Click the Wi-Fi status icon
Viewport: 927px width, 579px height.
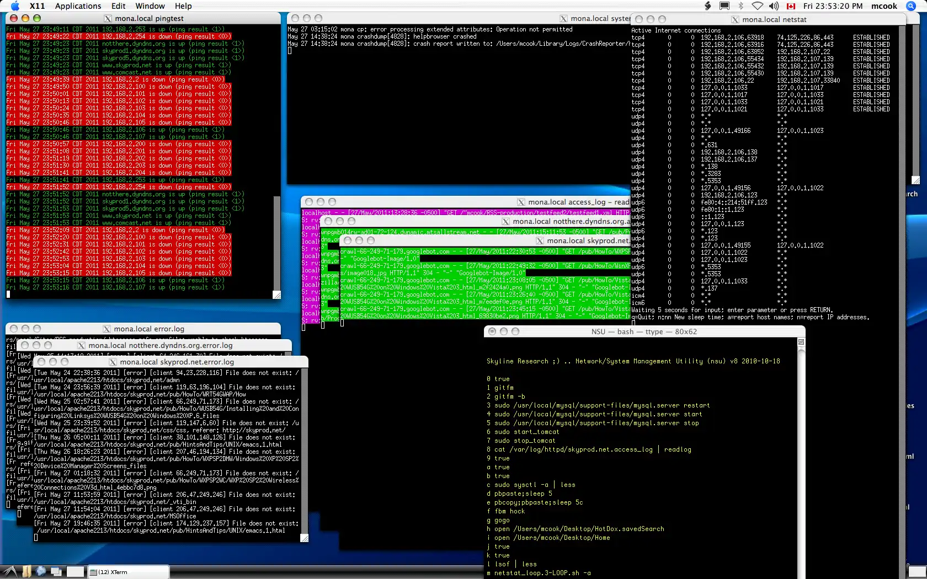758,6
